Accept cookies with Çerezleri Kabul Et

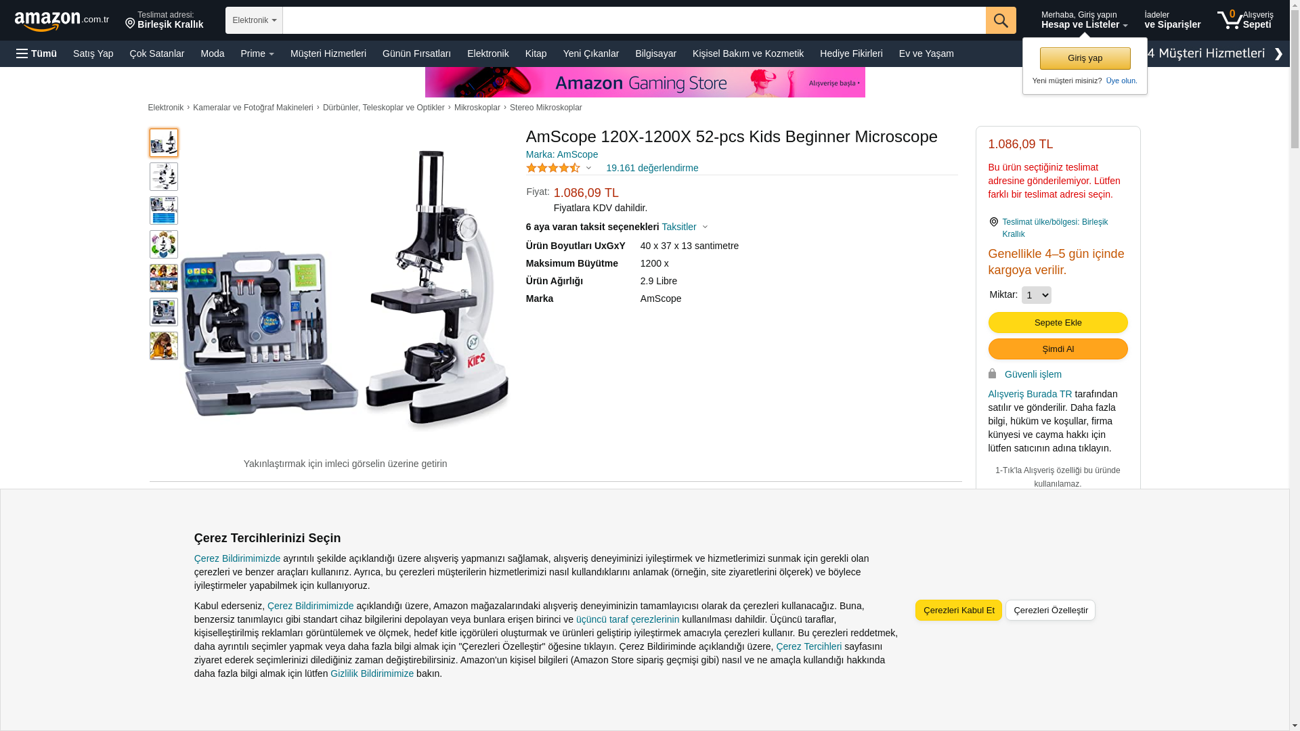[x=959, y=611]
